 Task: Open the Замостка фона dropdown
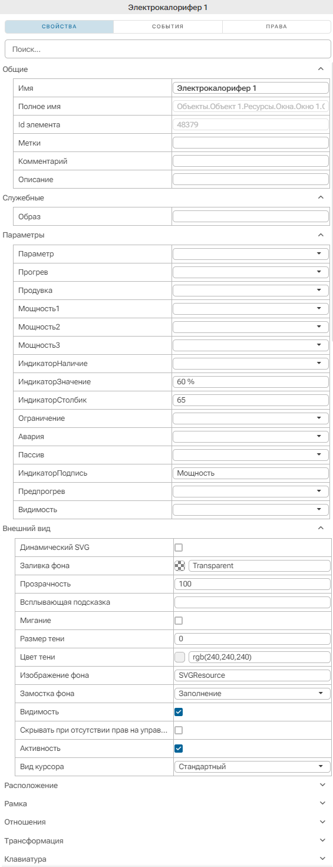tap(253, 694)
